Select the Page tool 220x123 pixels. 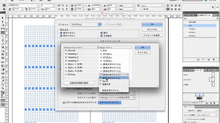pyautogui.click(x=2, y=25)
